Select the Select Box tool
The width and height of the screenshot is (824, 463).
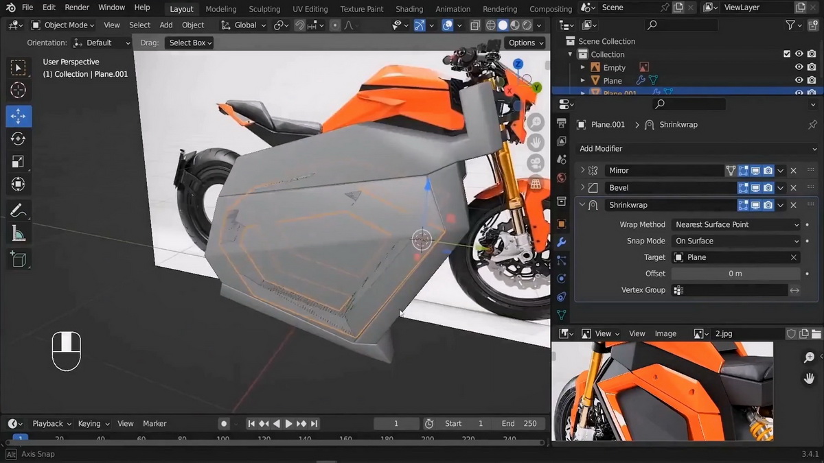(19, 67)
